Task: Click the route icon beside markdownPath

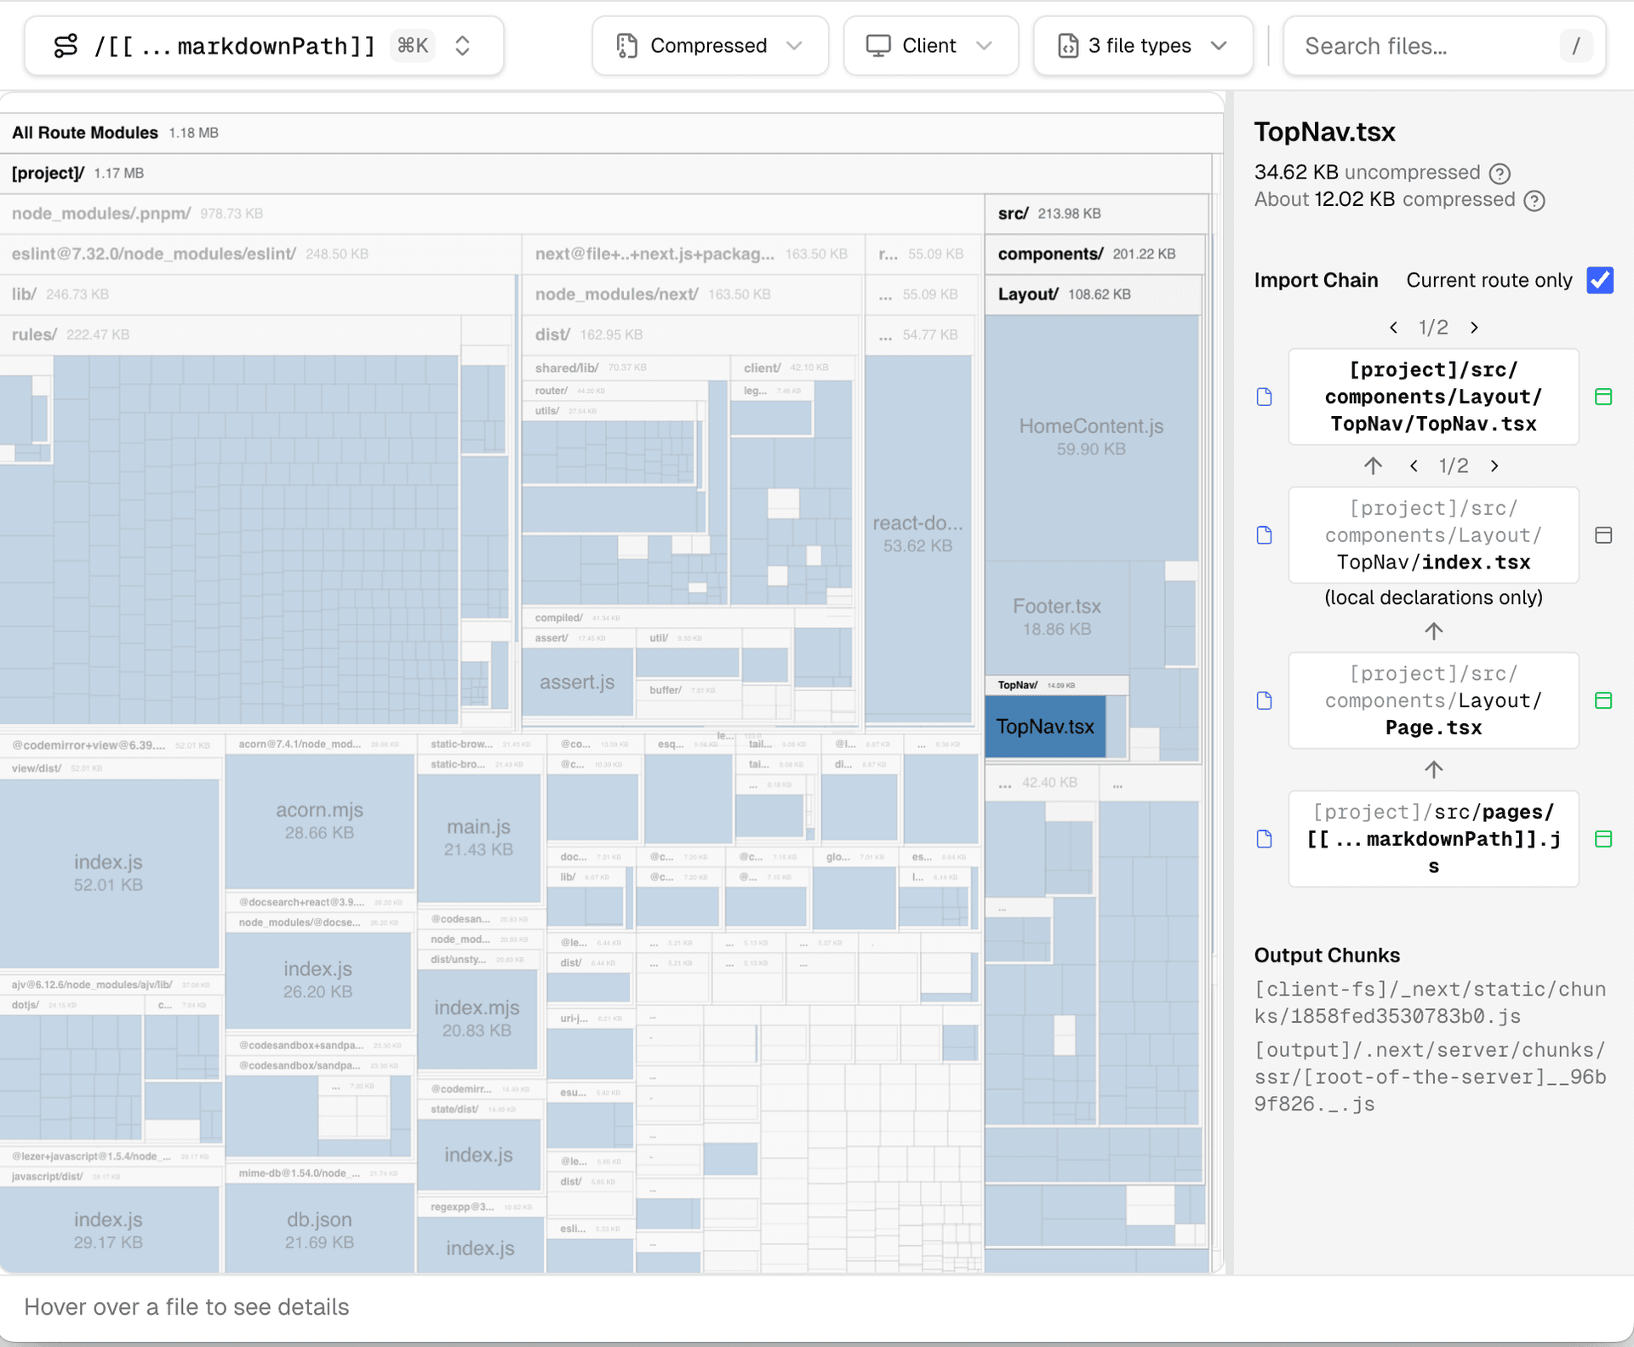Action: click(x=66, y=46)
